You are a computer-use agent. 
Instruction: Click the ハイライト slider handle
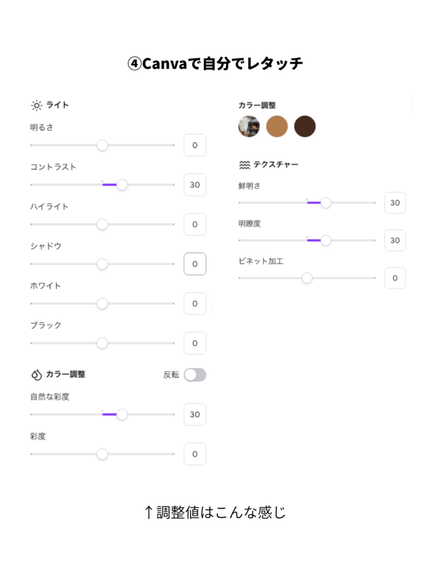[102, 224]
